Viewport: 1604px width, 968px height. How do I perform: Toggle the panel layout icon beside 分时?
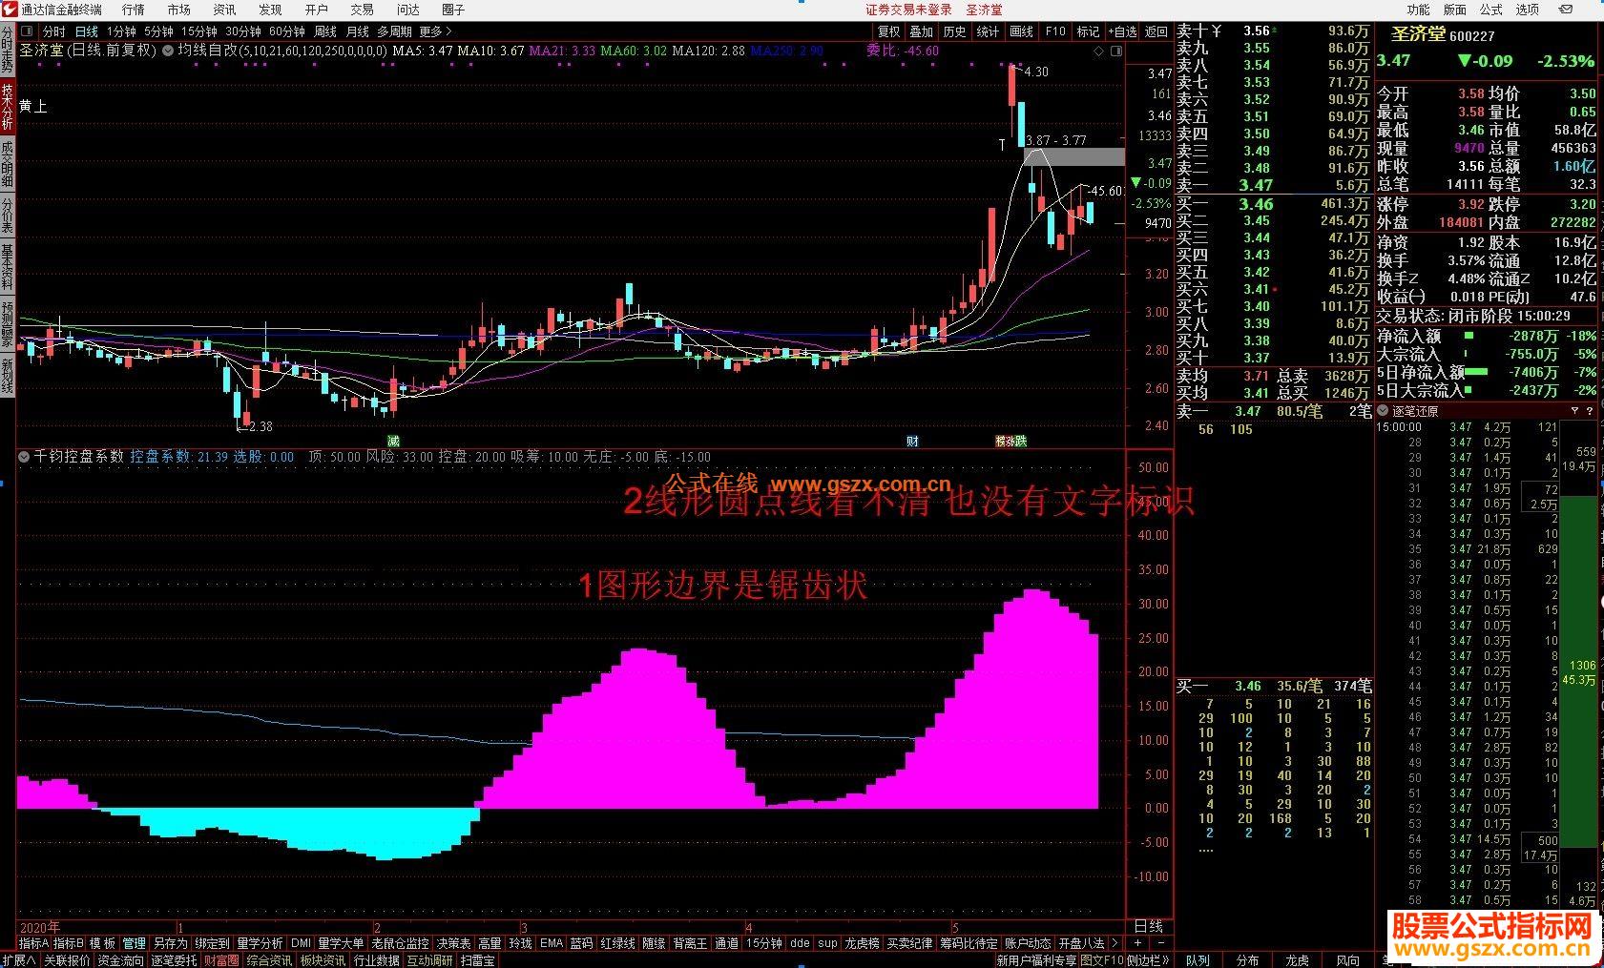29,31
